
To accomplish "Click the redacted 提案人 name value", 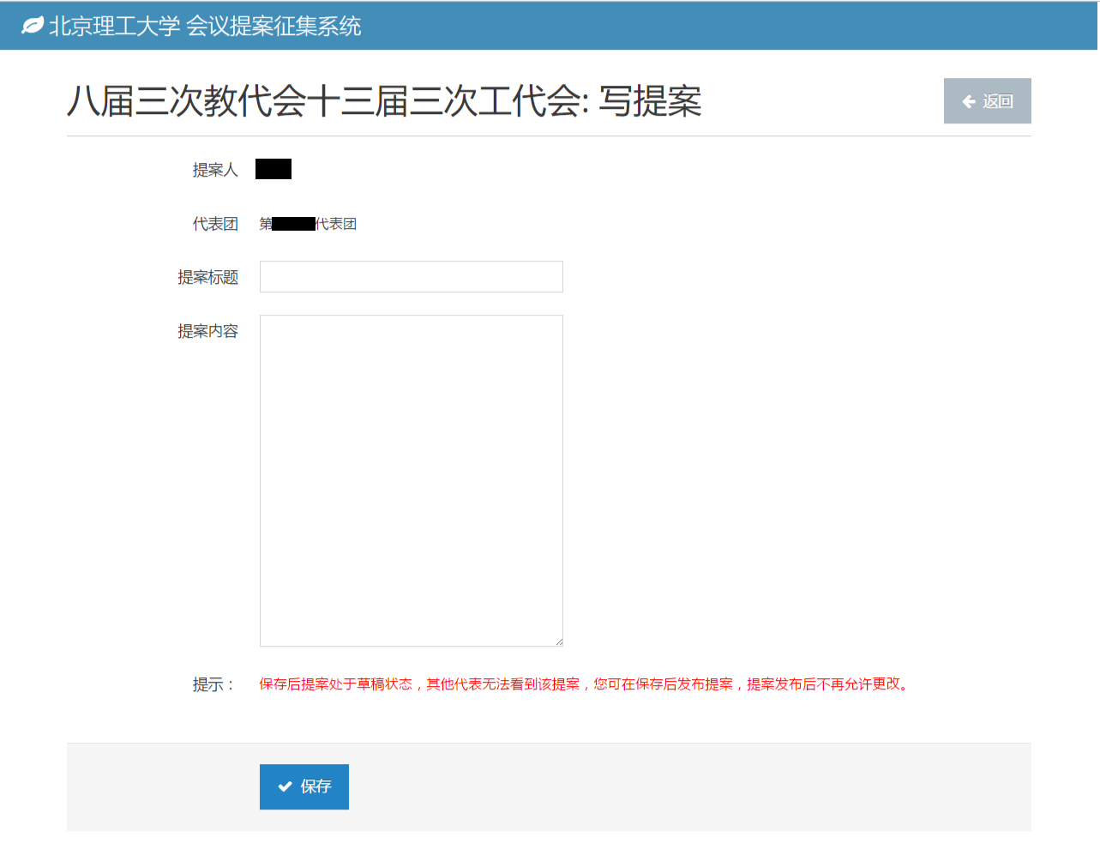I will tap(273, 169).
